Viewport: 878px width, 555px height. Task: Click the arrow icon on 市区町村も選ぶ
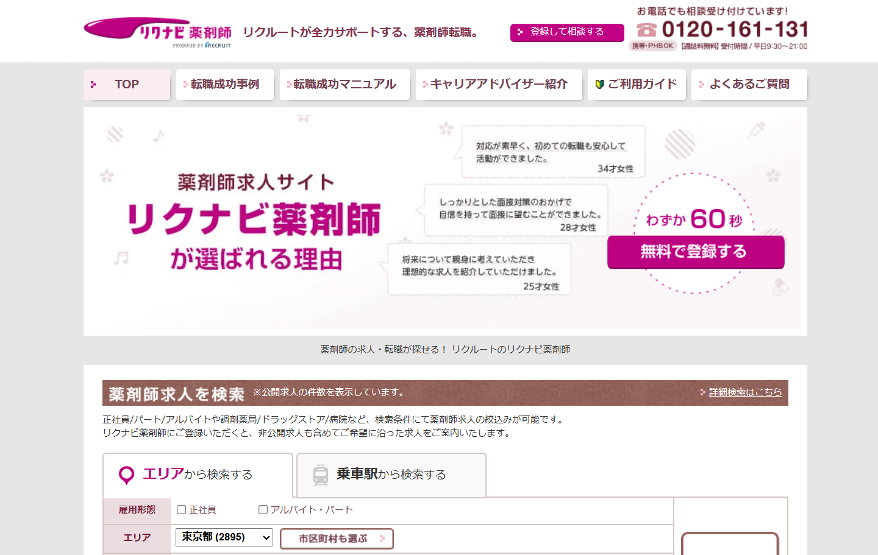382,539
